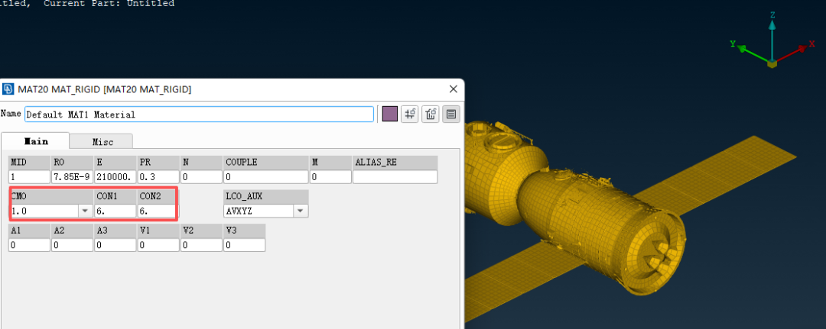
Task: Click the CON2 value field
Action: click(157, 211)
